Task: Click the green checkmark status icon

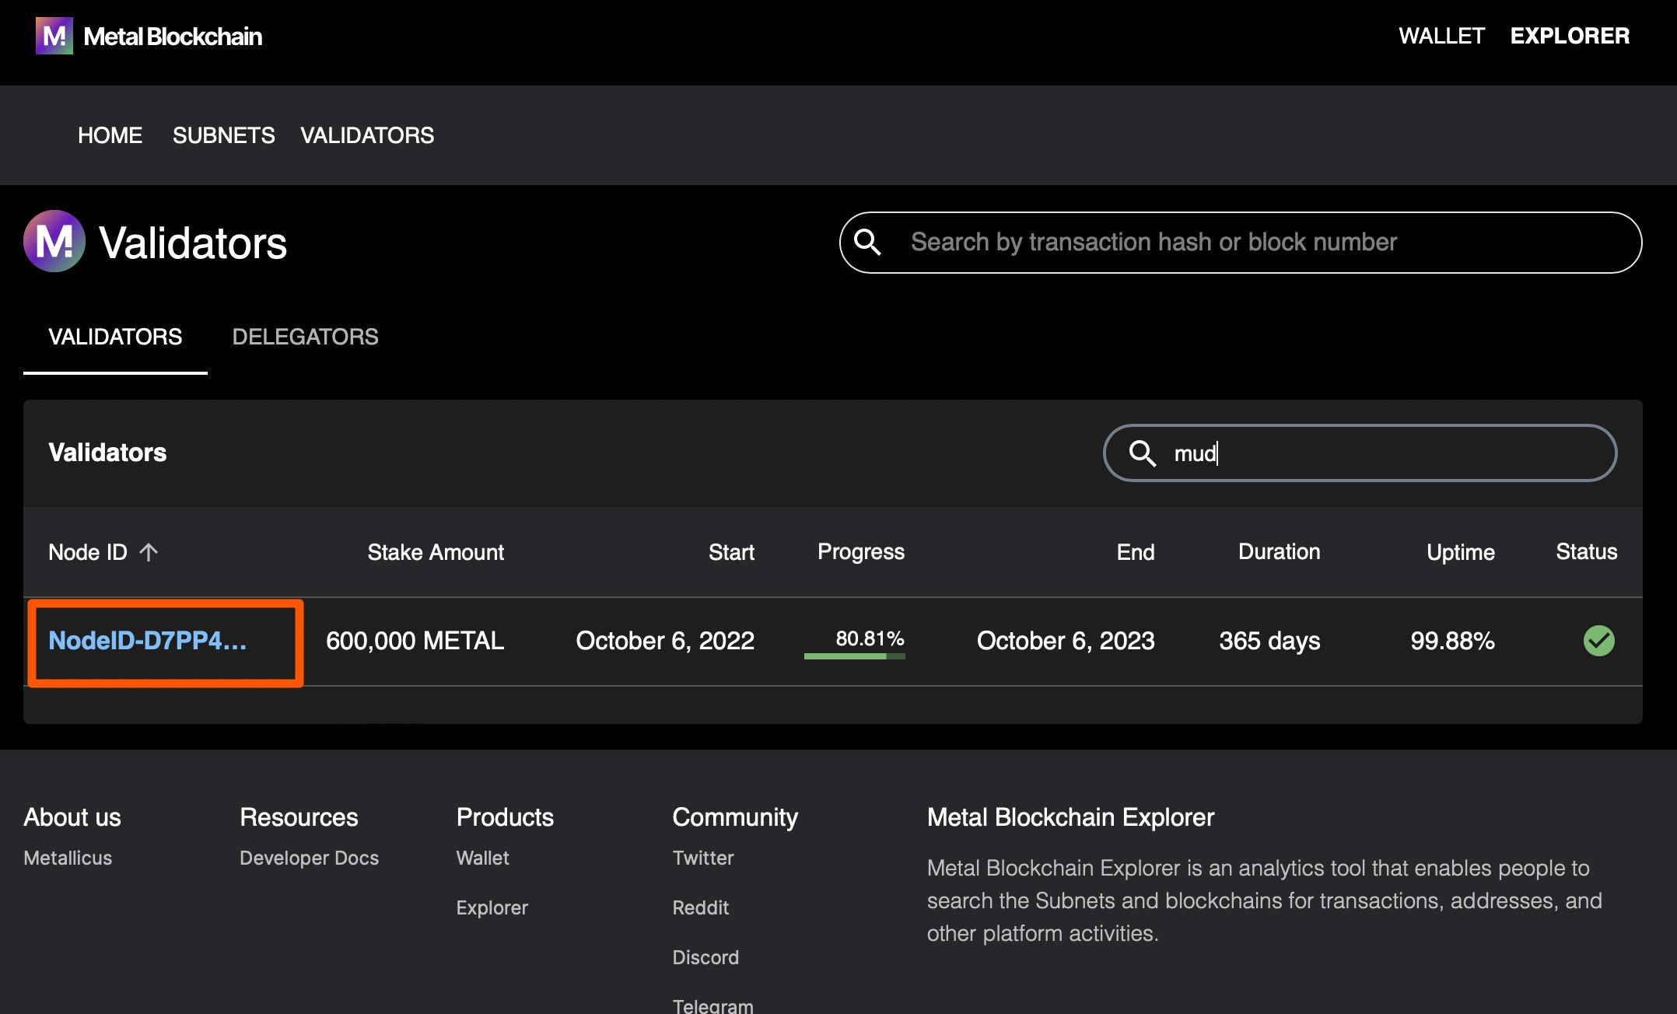Action: 1598,641
